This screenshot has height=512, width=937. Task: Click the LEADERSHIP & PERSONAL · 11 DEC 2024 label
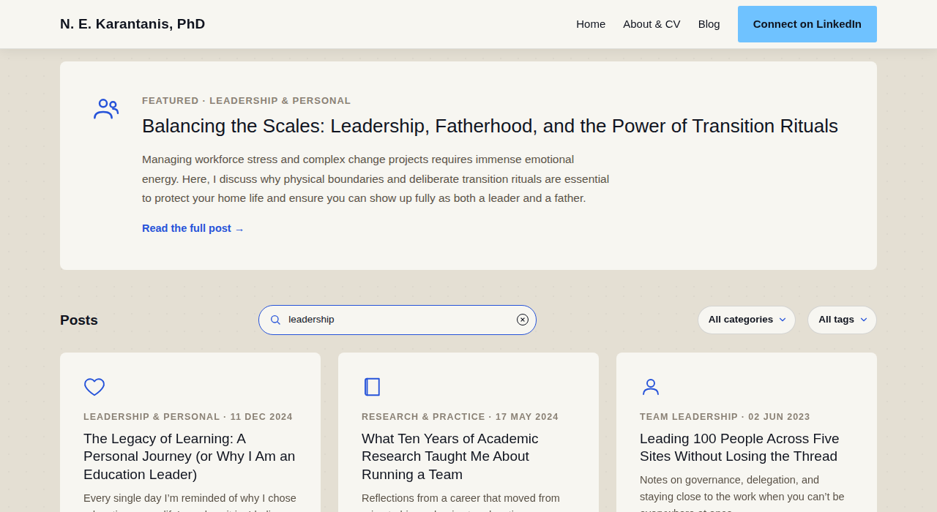coord(188,417)
